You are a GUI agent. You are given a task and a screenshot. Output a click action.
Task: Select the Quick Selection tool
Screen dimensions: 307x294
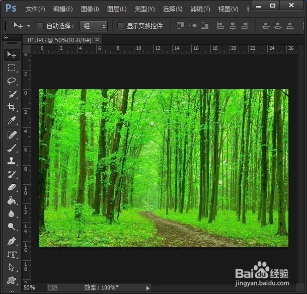[x=12, y=94]
